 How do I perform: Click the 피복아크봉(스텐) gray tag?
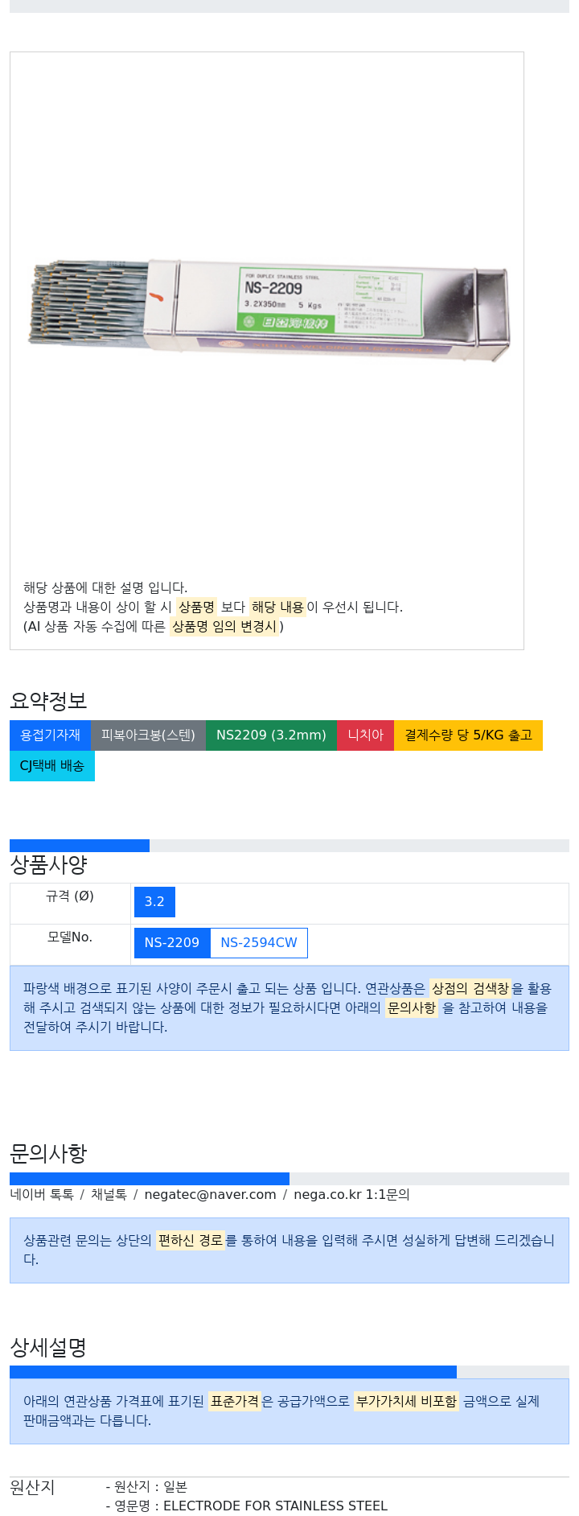pos(148,735)
